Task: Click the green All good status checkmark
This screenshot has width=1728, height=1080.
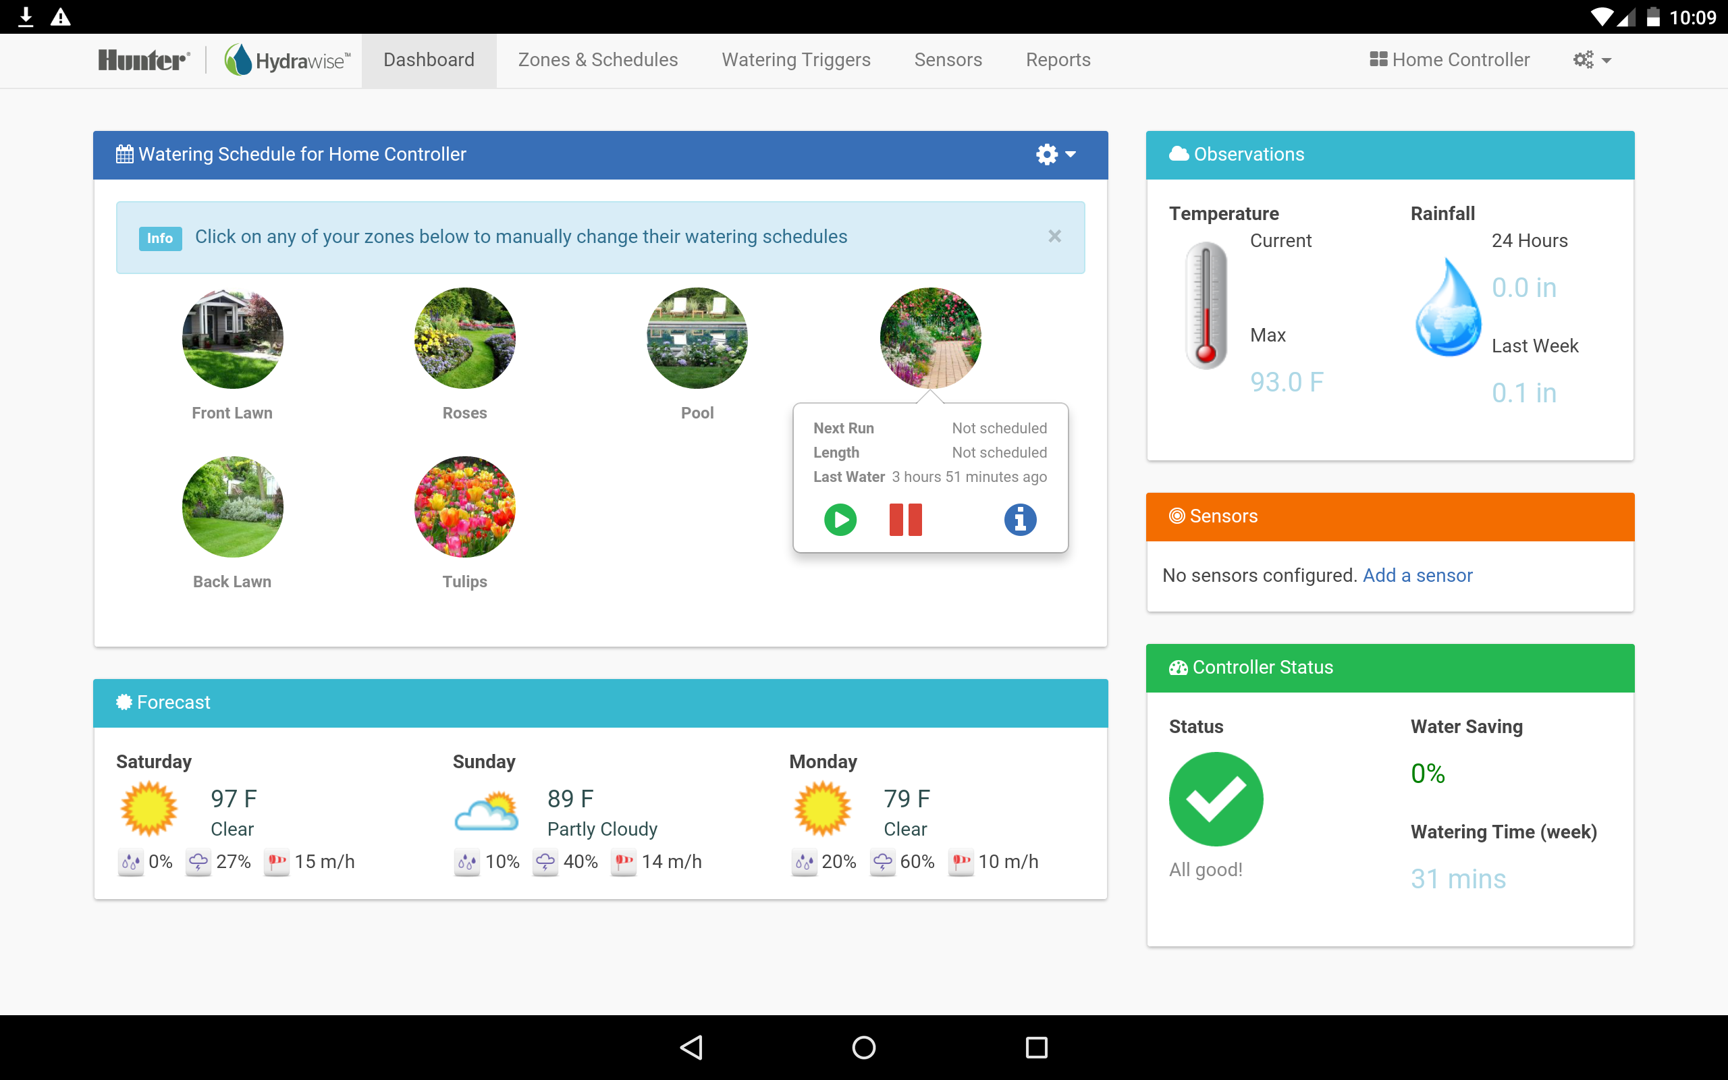Action: pyautogui.click(x=1215, y=799)
